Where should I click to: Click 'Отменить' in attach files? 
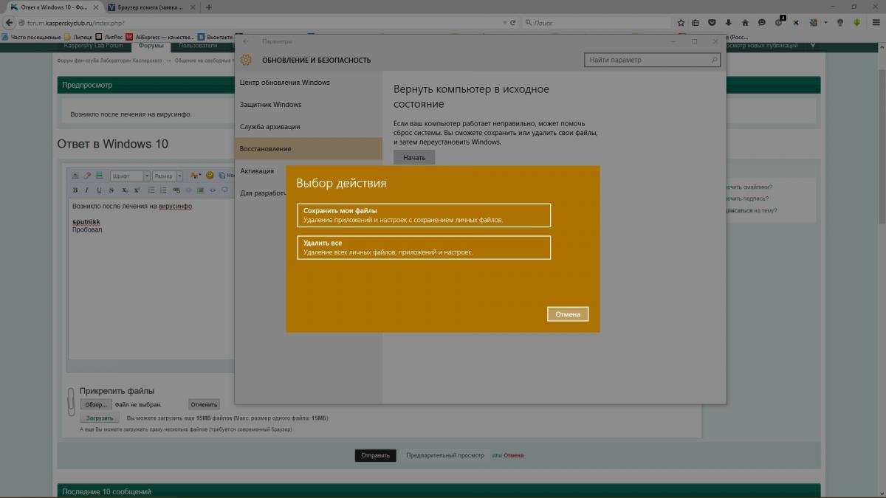point(204,404)
